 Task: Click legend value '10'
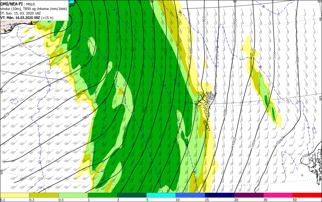(x=178, y=200)
